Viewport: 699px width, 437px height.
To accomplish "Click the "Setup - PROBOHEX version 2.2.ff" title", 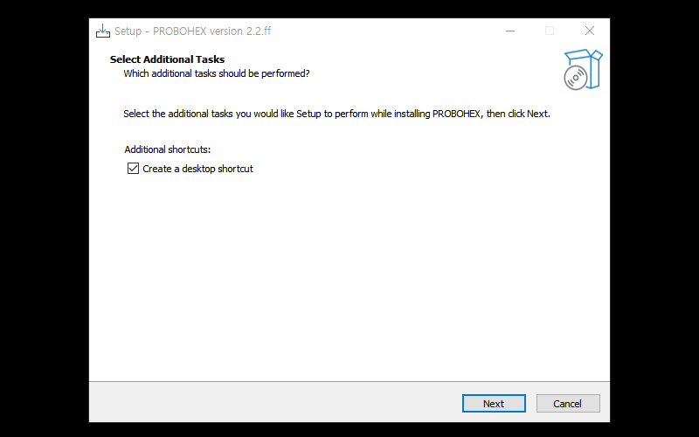I will 192,31.
